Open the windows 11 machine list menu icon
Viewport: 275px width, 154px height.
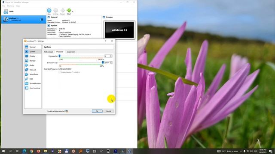[x=42, y=19]
